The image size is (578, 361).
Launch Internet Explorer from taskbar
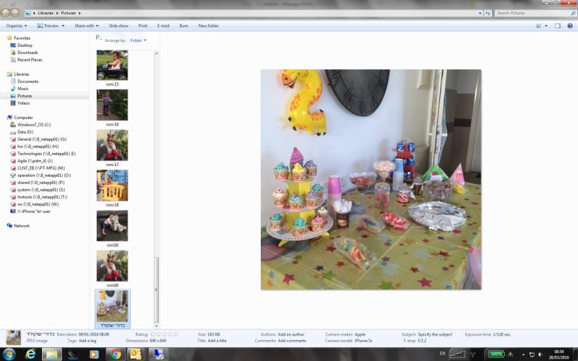click(30, 355)
